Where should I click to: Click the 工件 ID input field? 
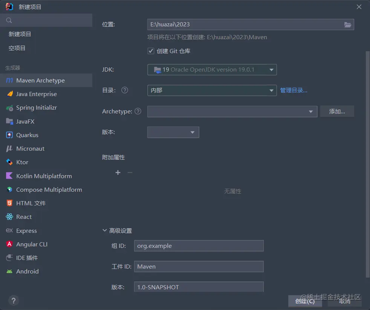pos(199,267)
